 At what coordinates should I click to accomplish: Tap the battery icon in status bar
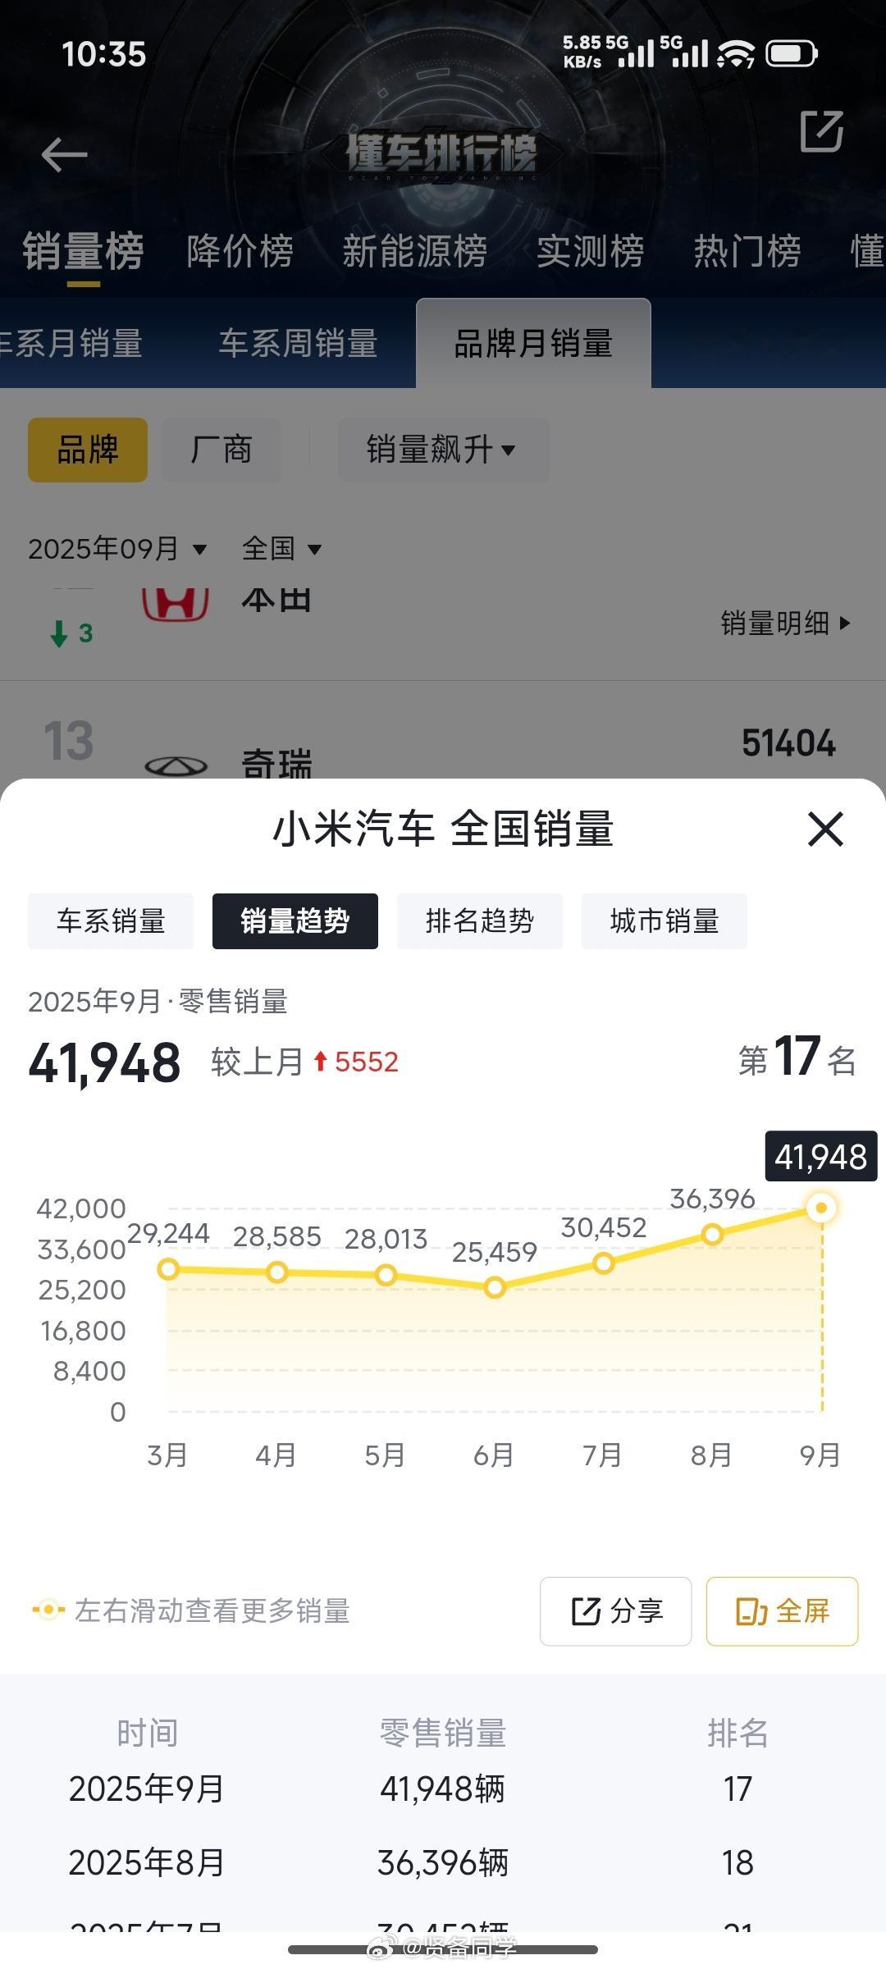[x=792, y=54]
